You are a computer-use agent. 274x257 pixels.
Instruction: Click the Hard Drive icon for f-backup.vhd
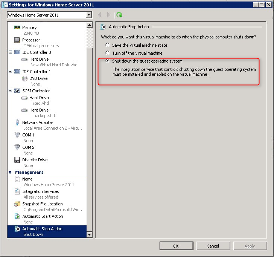pos(24,110)
